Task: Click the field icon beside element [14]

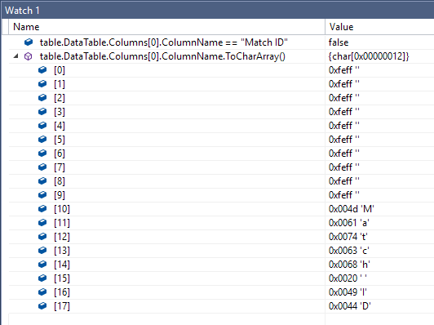Action: tap(42, 264)
